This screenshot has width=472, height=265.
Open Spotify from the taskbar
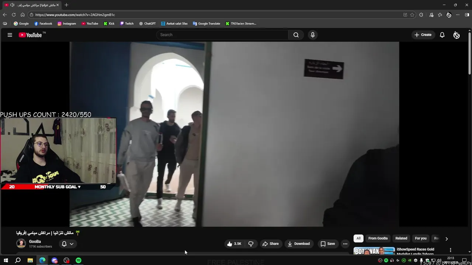click(79, 260)
